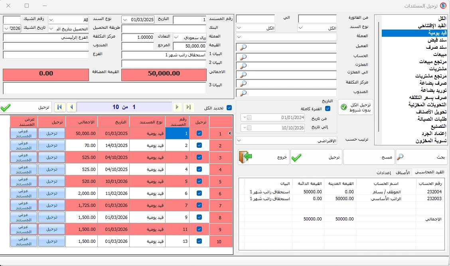The image size is (450, 266).
Task: Click the ترحيل green check button beside the record navigator
Action: coord(26,107)
